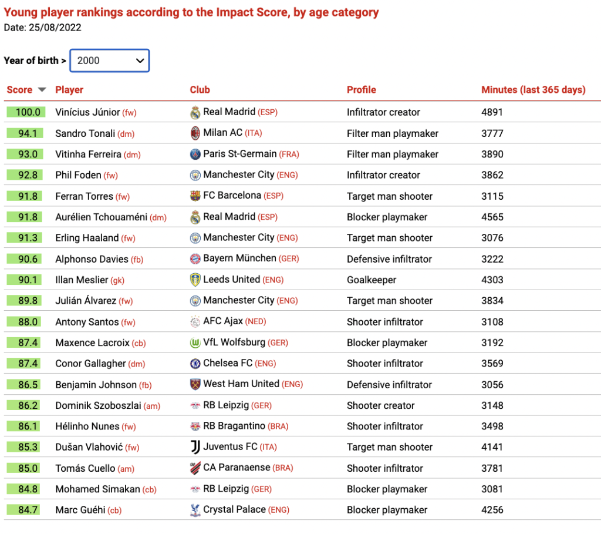Select player name Marc Guéhi
The image size is (601, 534).
click(80, 510)
